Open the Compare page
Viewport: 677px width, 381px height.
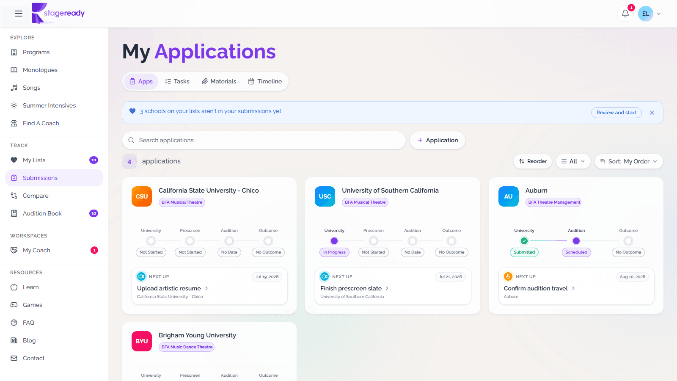[54, 196]
